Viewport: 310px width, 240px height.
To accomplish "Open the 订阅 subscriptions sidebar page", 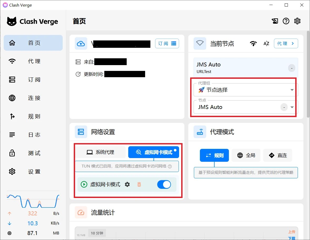I will click(33, 79).
